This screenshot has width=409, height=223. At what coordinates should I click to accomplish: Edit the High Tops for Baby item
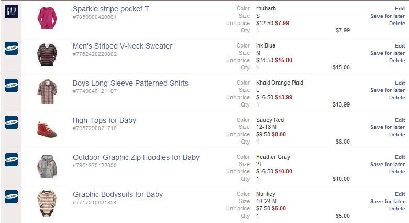point(400,120)
